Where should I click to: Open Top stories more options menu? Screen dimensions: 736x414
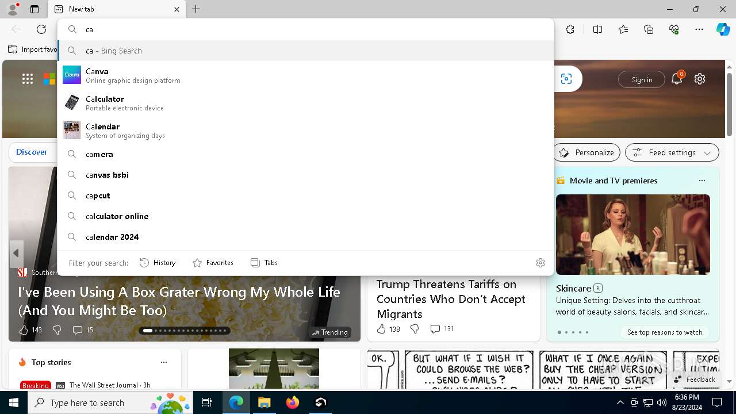(164, 362)
